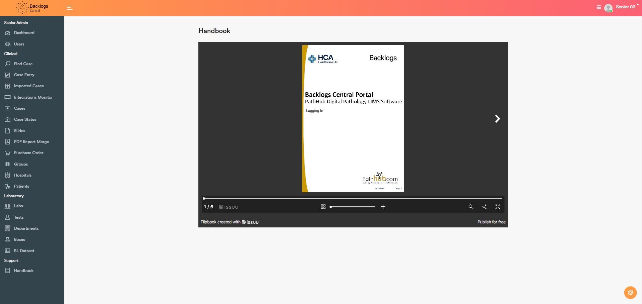The image size is (642, 304).
Task: Click the Dashboard gauge icon
Action: coord(8,33)
